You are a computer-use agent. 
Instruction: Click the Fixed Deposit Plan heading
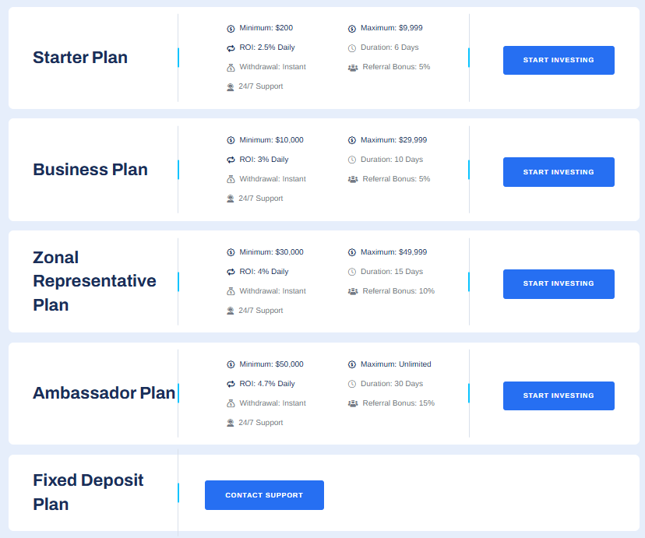(x=88, y=492)
